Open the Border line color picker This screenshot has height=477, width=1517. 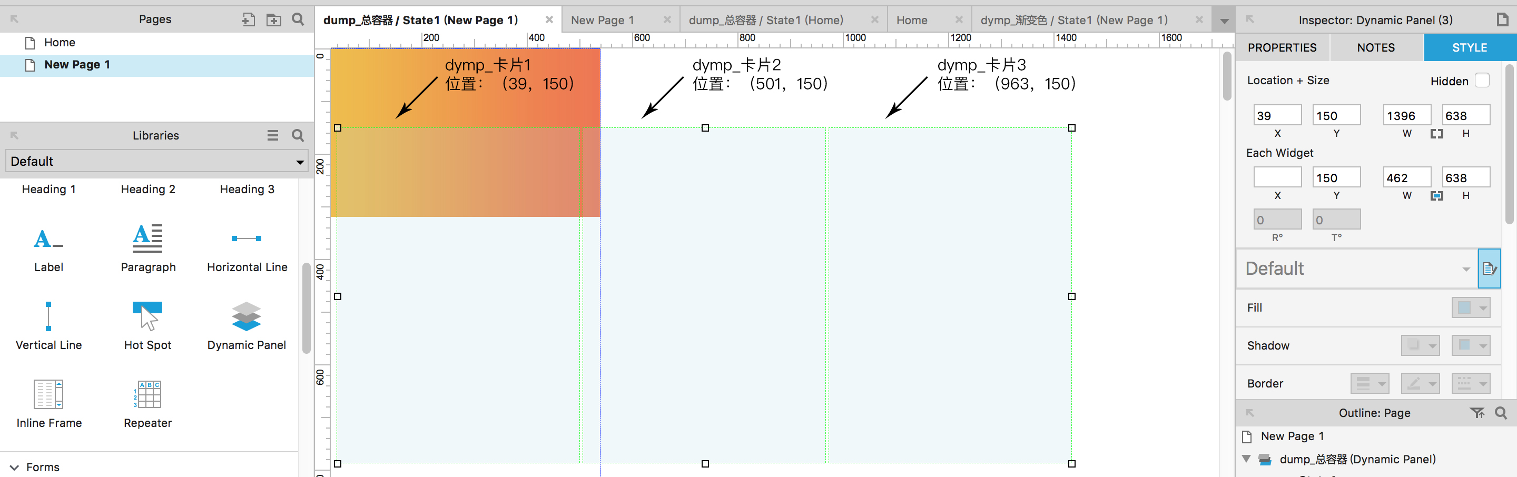tap(1421, 383)
